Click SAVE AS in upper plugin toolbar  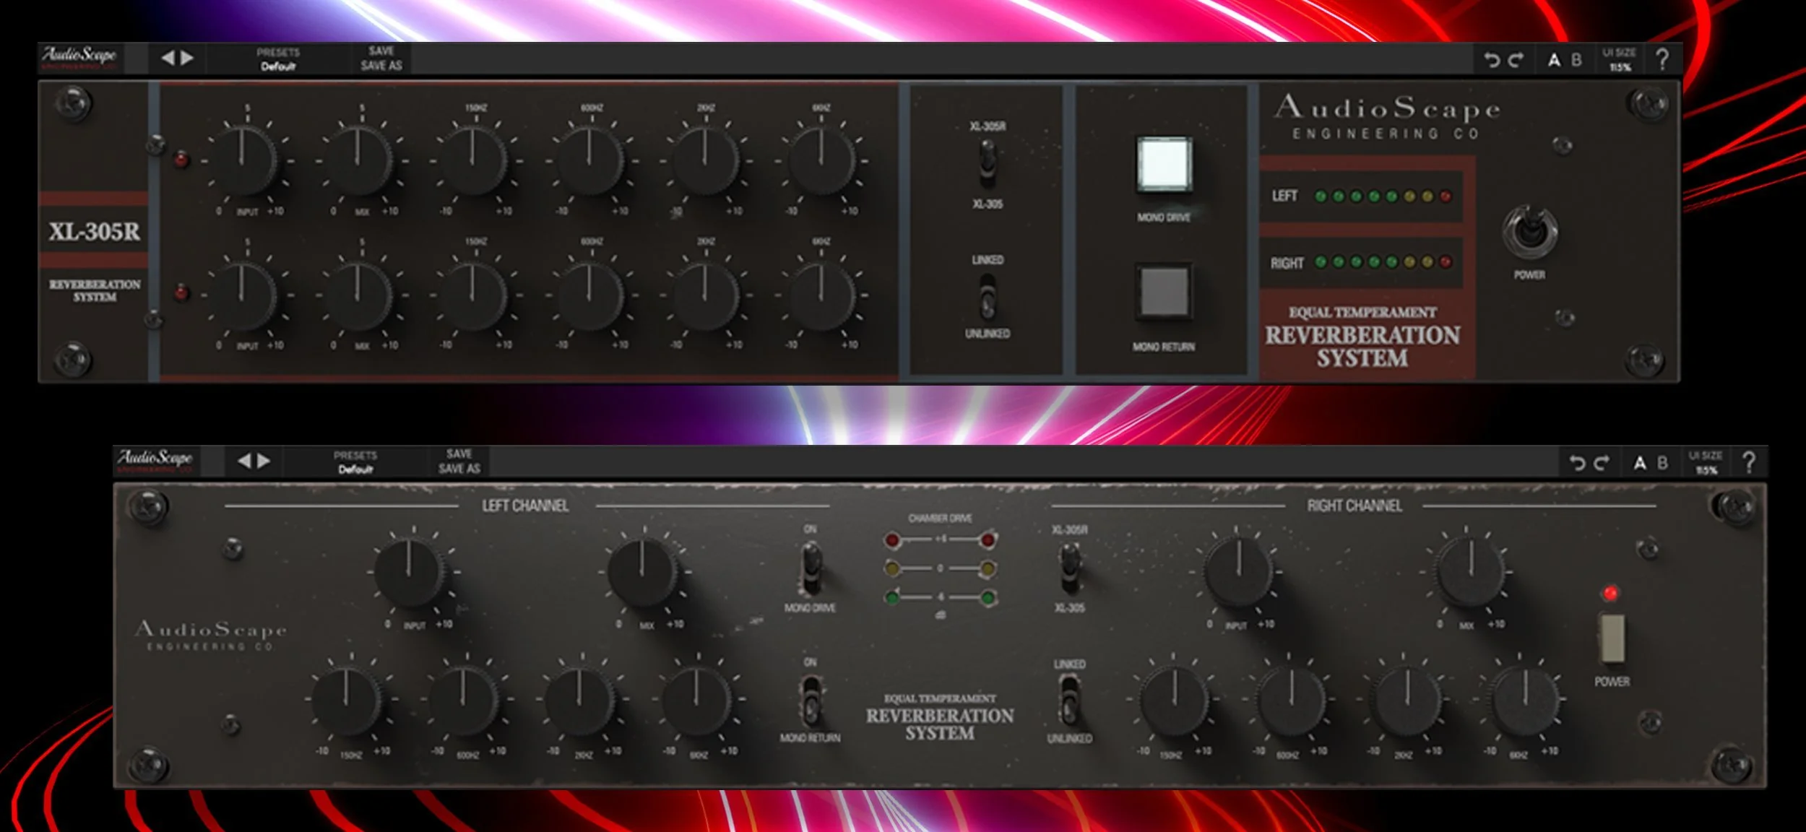coord(381,66)
